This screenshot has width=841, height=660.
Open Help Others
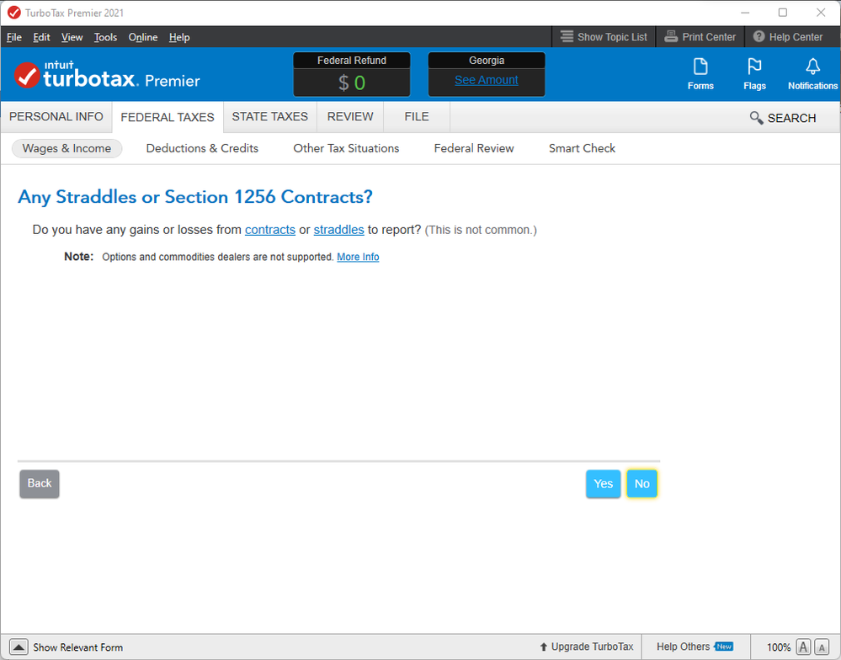tap(695, 647)
